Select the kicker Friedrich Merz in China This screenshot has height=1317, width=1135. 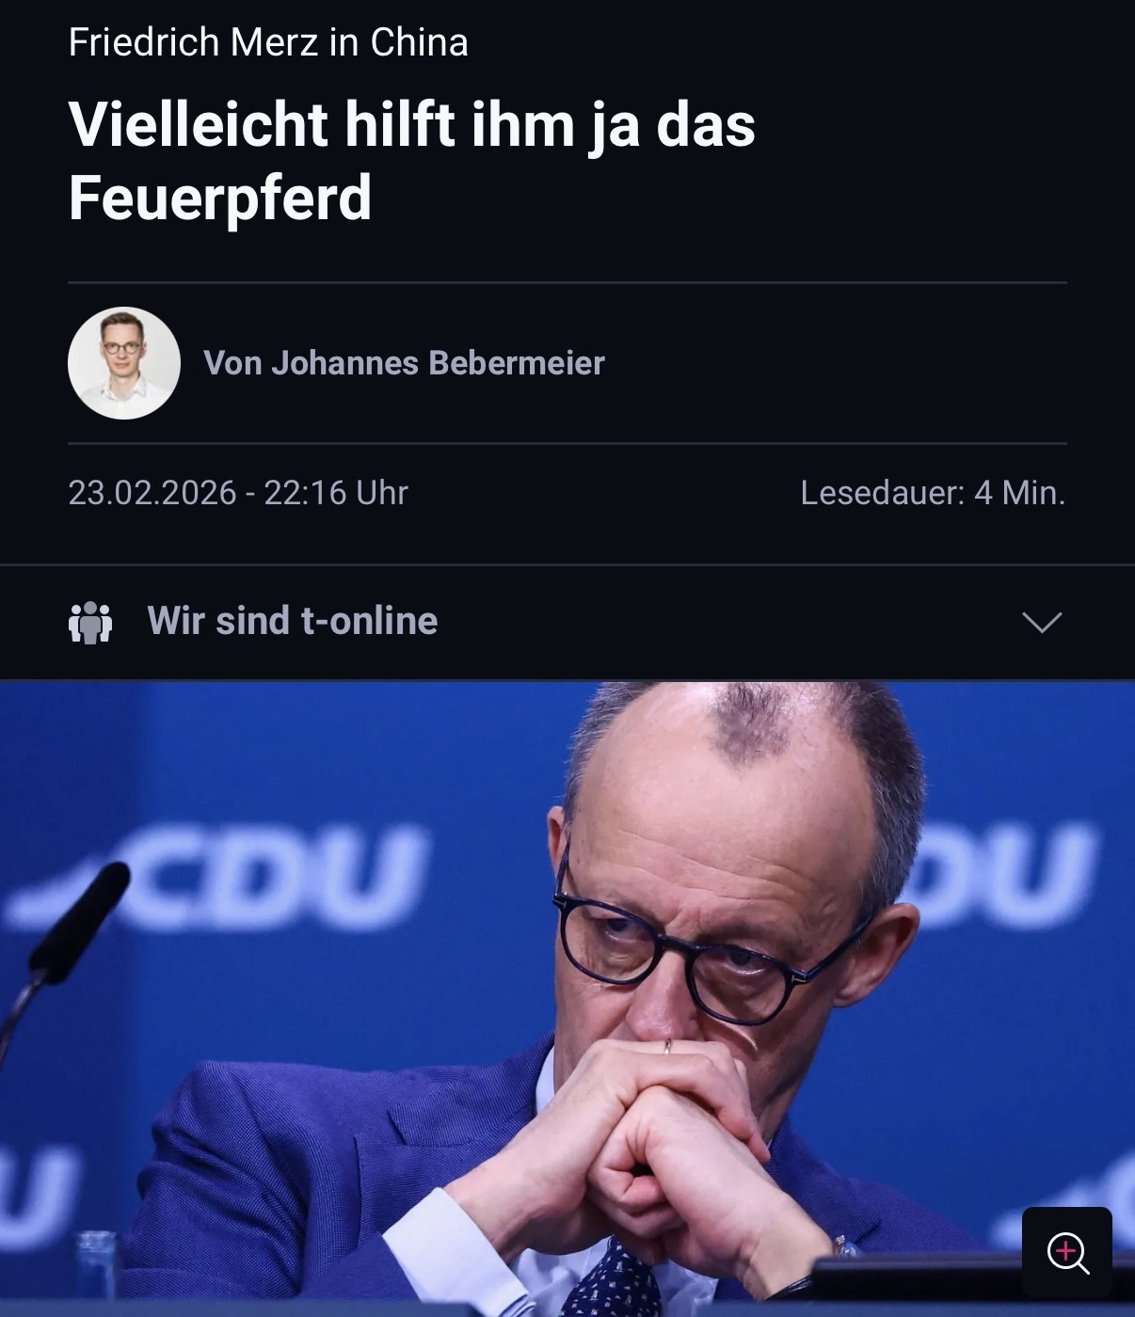(268, 42)
